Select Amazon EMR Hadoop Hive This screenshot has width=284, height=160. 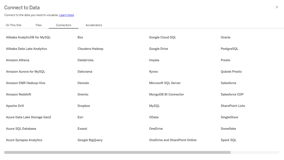click(x=26, y=83)
